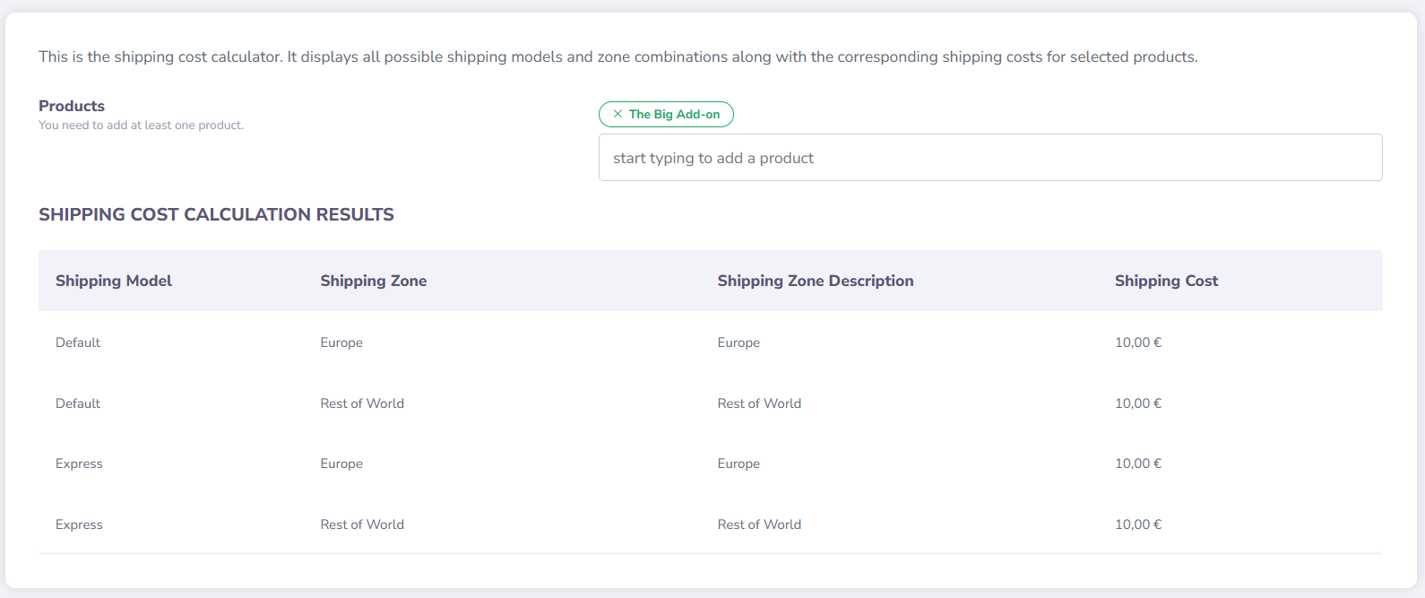This screenshot has width=1425, height=598.
Task: Click Europe zone in first row
Action: pyautogui.click(x=341, y=342)
